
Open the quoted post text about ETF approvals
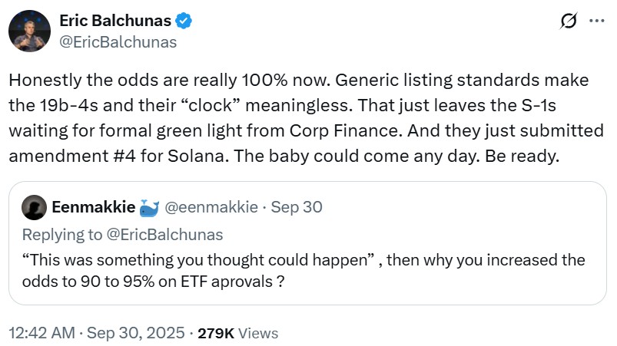(304, 270)
